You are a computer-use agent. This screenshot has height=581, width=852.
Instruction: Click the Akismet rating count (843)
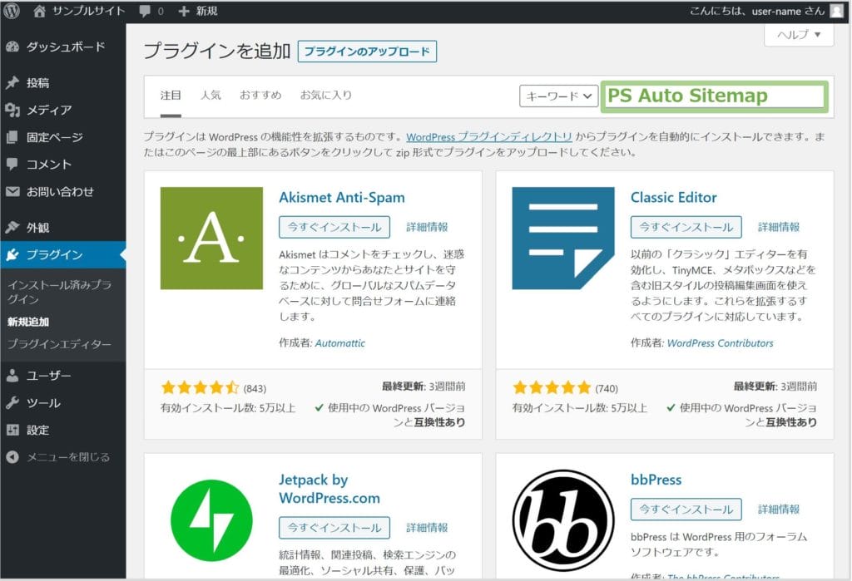pyautogui.click(x=255, y=388)
